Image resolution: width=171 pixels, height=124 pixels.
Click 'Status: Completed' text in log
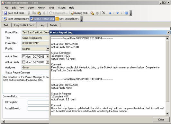pyautogui.click(x=61, y=53)
